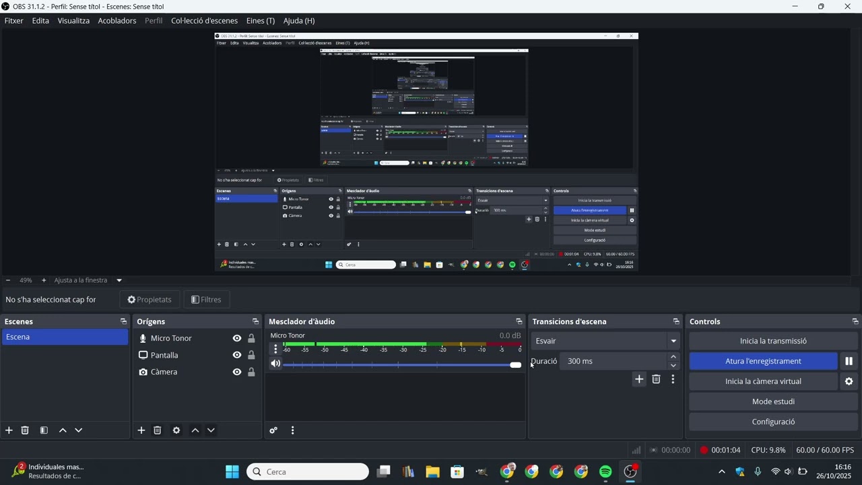The height and width of the screenshot is (485, 862).
Task: Open the Visualitza menu
Action: [73, 21]
